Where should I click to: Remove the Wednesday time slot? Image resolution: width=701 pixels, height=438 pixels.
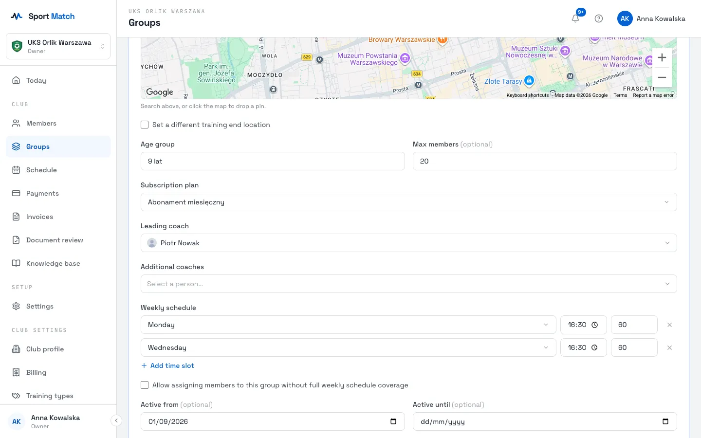pos(669,347)
